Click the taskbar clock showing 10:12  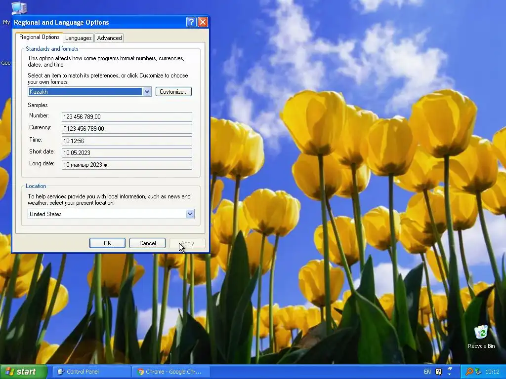pyautogui.click(x=492, y=372)
